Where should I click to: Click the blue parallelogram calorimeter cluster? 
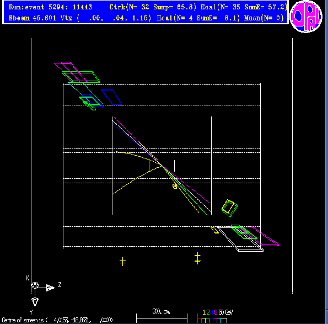[111, 97]
